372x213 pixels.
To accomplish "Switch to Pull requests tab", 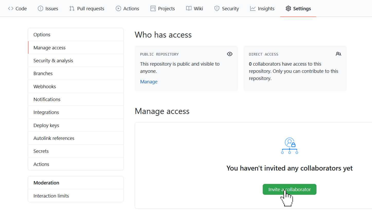I will [x=87, y=8].
